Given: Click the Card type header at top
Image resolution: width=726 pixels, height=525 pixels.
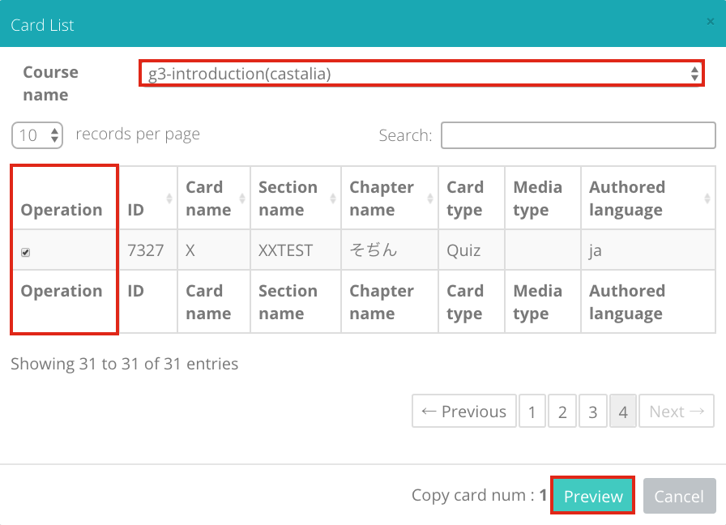Looking at the screenshot, I should [472, 198].
